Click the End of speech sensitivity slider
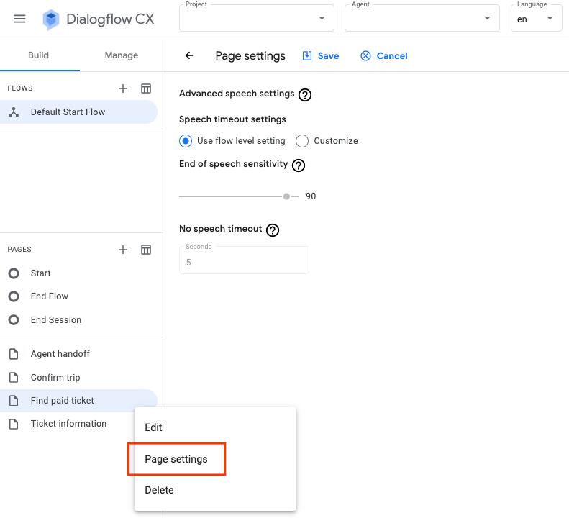The image size is (569, 518). [x=239, y=196]
